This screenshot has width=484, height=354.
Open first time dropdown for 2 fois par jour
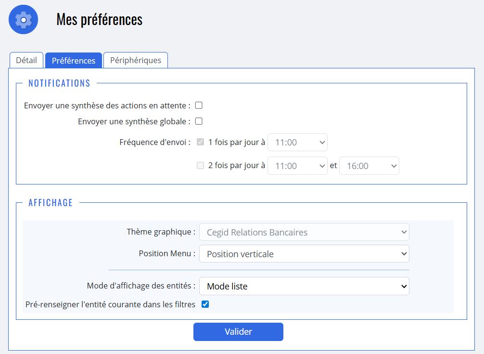point(297,166)
